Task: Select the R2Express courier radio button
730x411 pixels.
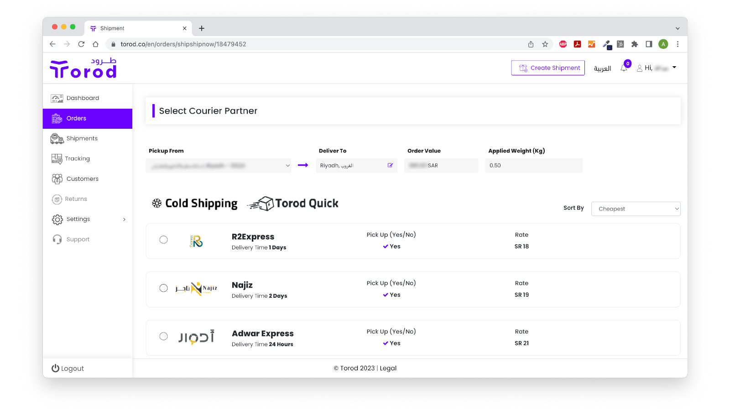Action: [163, 240]
